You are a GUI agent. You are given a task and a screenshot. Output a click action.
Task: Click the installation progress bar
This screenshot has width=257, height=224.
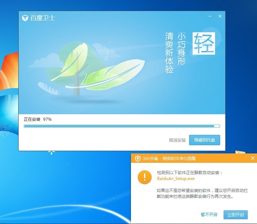click(122, 126)
